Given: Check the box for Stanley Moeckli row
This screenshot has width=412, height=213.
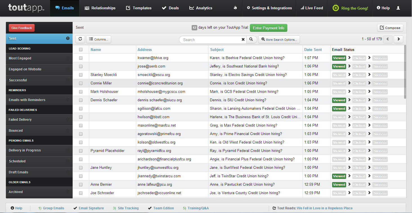Looking at the screenshot, I should [81, 75].
